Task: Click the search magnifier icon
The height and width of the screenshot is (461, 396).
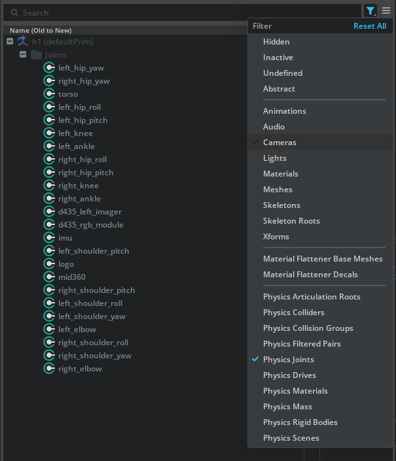Action: [14, 12]
